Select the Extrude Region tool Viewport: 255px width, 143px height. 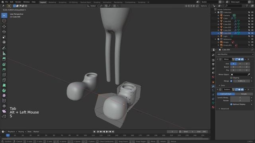tap(4, 59)
